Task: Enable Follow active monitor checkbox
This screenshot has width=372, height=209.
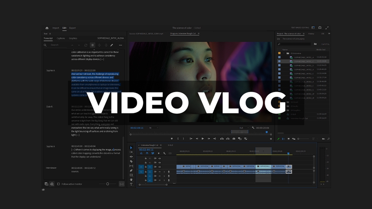Action: (x=59, y=184)
